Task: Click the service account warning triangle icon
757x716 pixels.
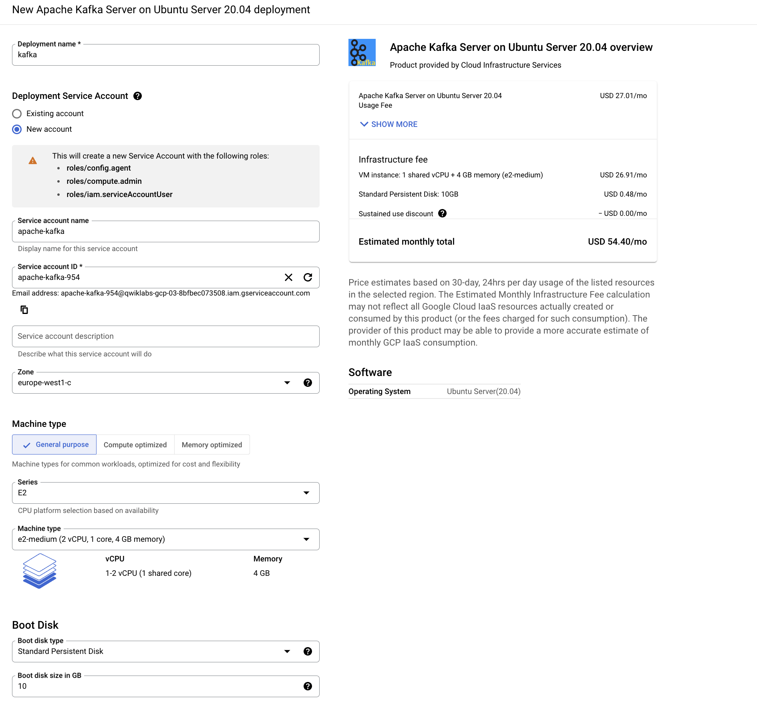Action: (x=33, y=161)
